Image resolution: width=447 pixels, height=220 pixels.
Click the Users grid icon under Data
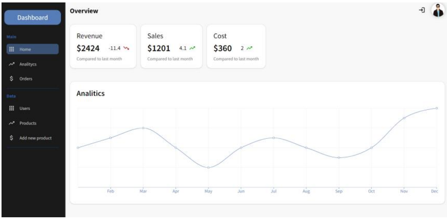[x=11, y=108]
